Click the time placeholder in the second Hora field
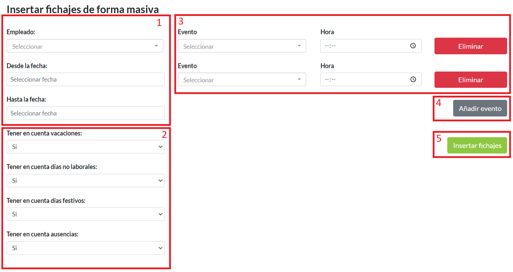The width and height of the screenshot is (513, 272). click(330, 80)
